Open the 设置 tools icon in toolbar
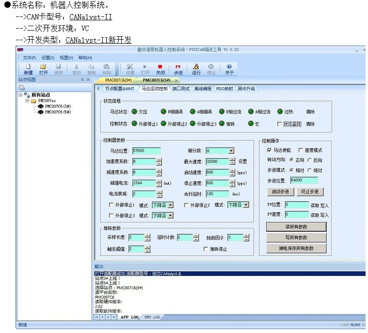368x333 pixels. [130, 69]
